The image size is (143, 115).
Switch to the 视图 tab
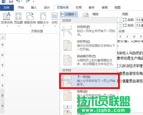[117, 8]
